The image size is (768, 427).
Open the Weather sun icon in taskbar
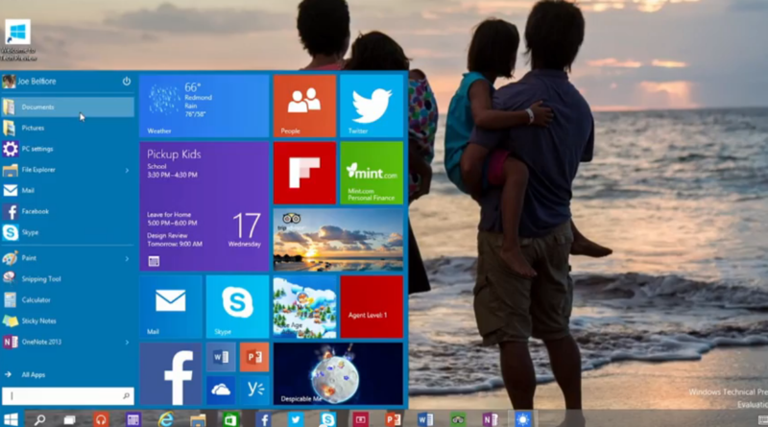coord(522,419)
